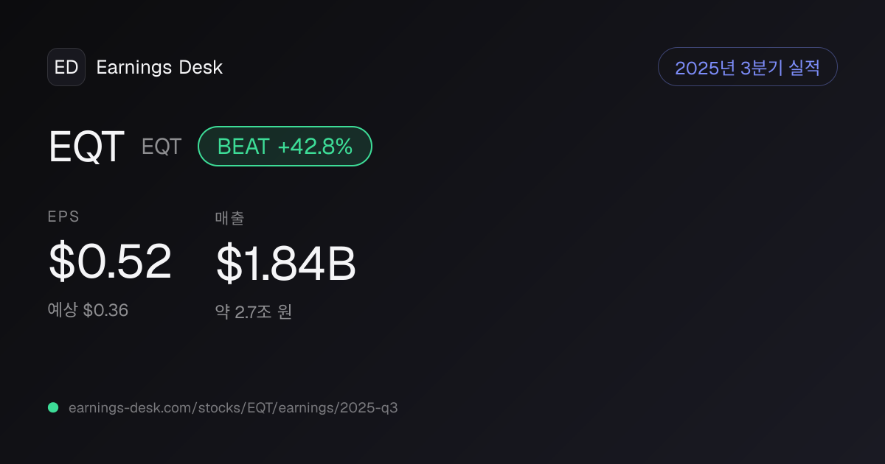This screenshot has height=464, width=885.
Task: Click the large EQT company name
Action: (86, 147)
